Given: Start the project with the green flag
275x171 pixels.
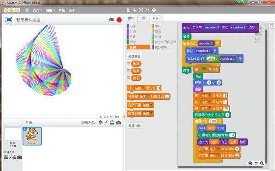Looking at the screenshot, I should tap(111, 20).
